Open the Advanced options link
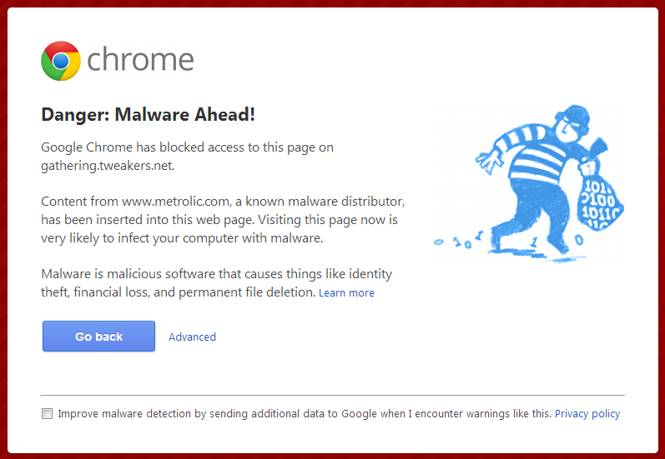Screen dimensions: 665x459 [x=192, y=337]
